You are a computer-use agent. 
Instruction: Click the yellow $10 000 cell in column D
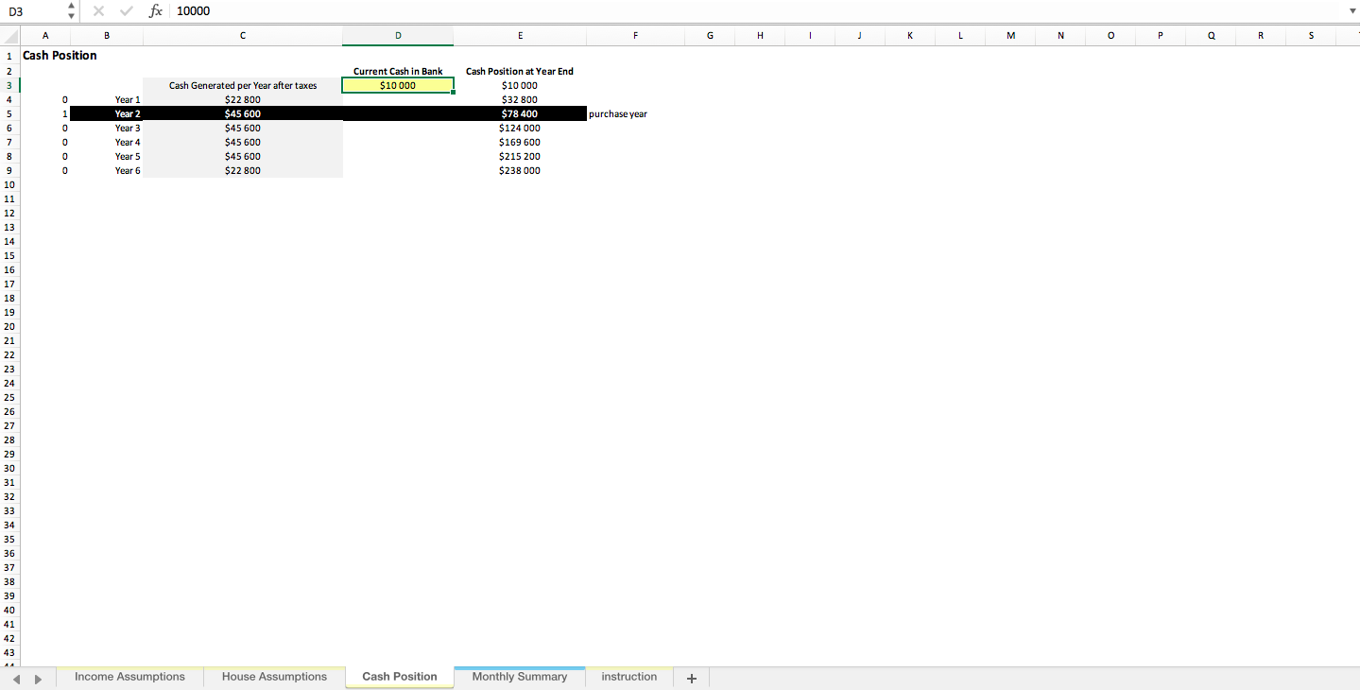(397, 84)
